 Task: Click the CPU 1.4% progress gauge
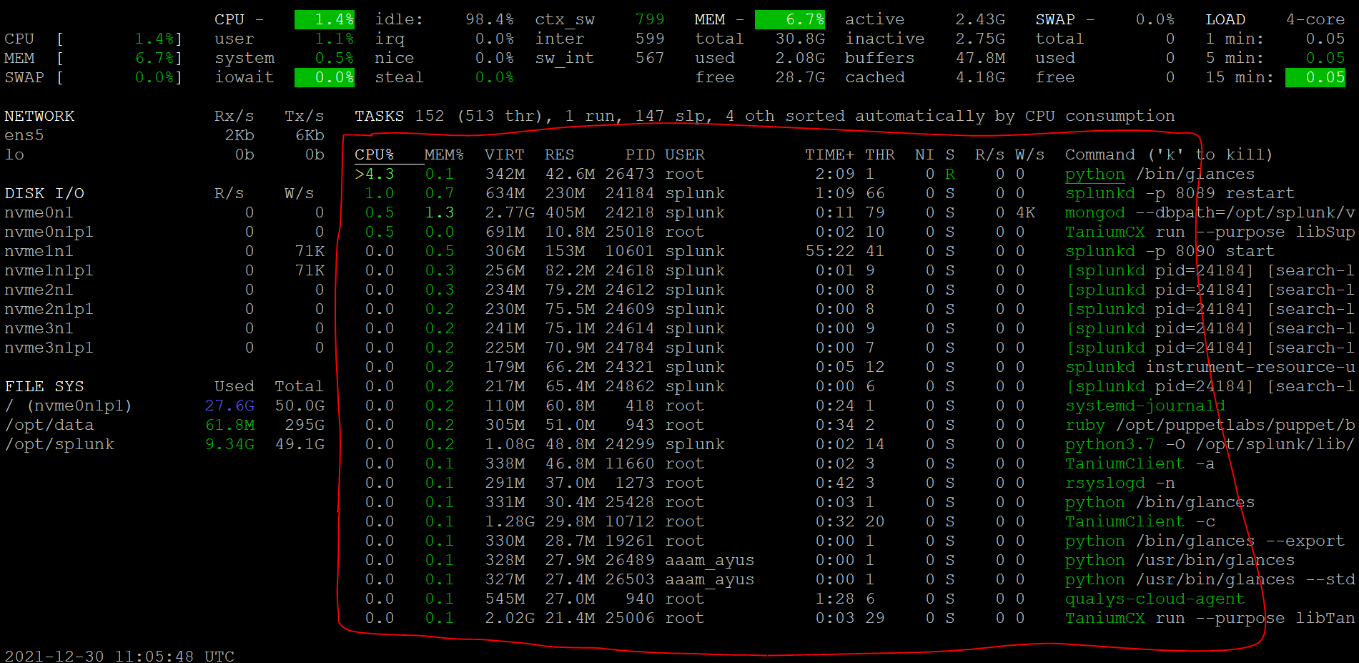324,19
